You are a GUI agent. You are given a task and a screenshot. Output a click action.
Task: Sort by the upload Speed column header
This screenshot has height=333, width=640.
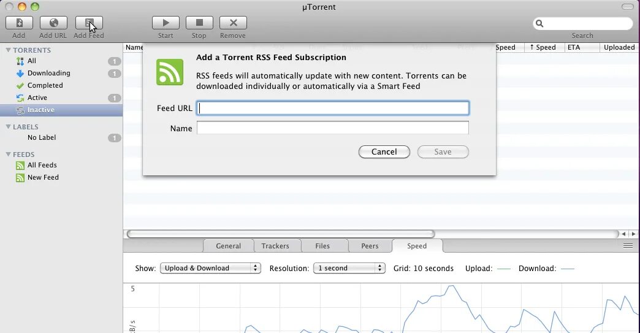tap(546, 47)
